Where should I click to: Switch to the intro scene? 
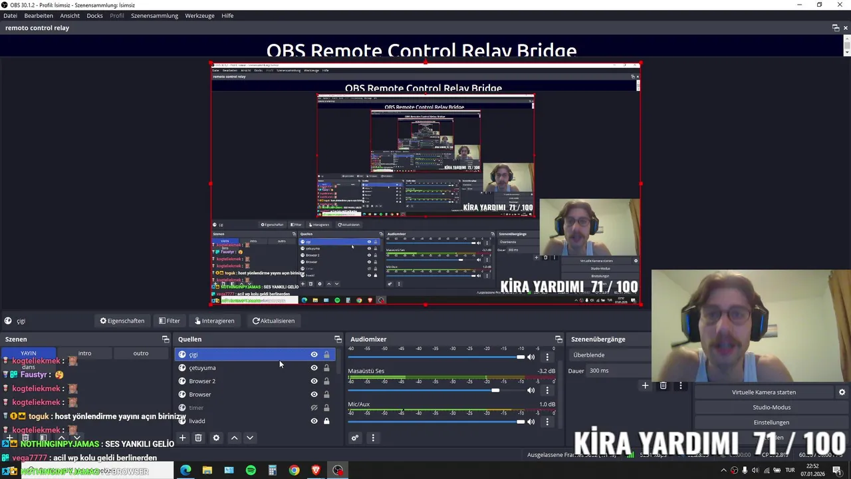(84, 353)
